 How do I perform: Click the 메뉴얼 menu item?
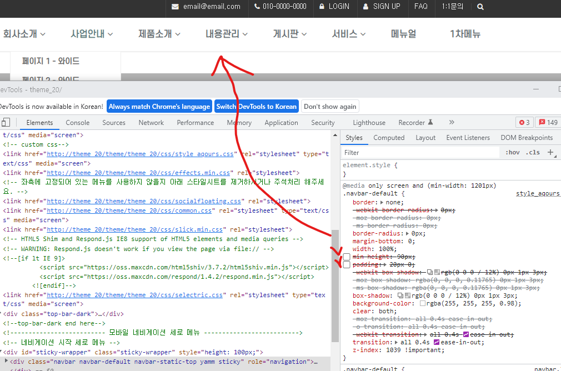click(x=404, y=34)
